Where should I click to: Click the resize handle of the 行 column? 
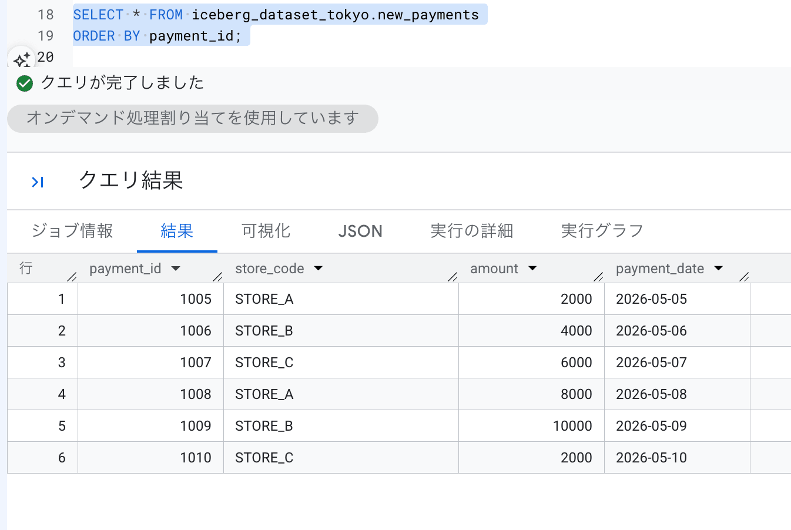click(x=72, y=276)
